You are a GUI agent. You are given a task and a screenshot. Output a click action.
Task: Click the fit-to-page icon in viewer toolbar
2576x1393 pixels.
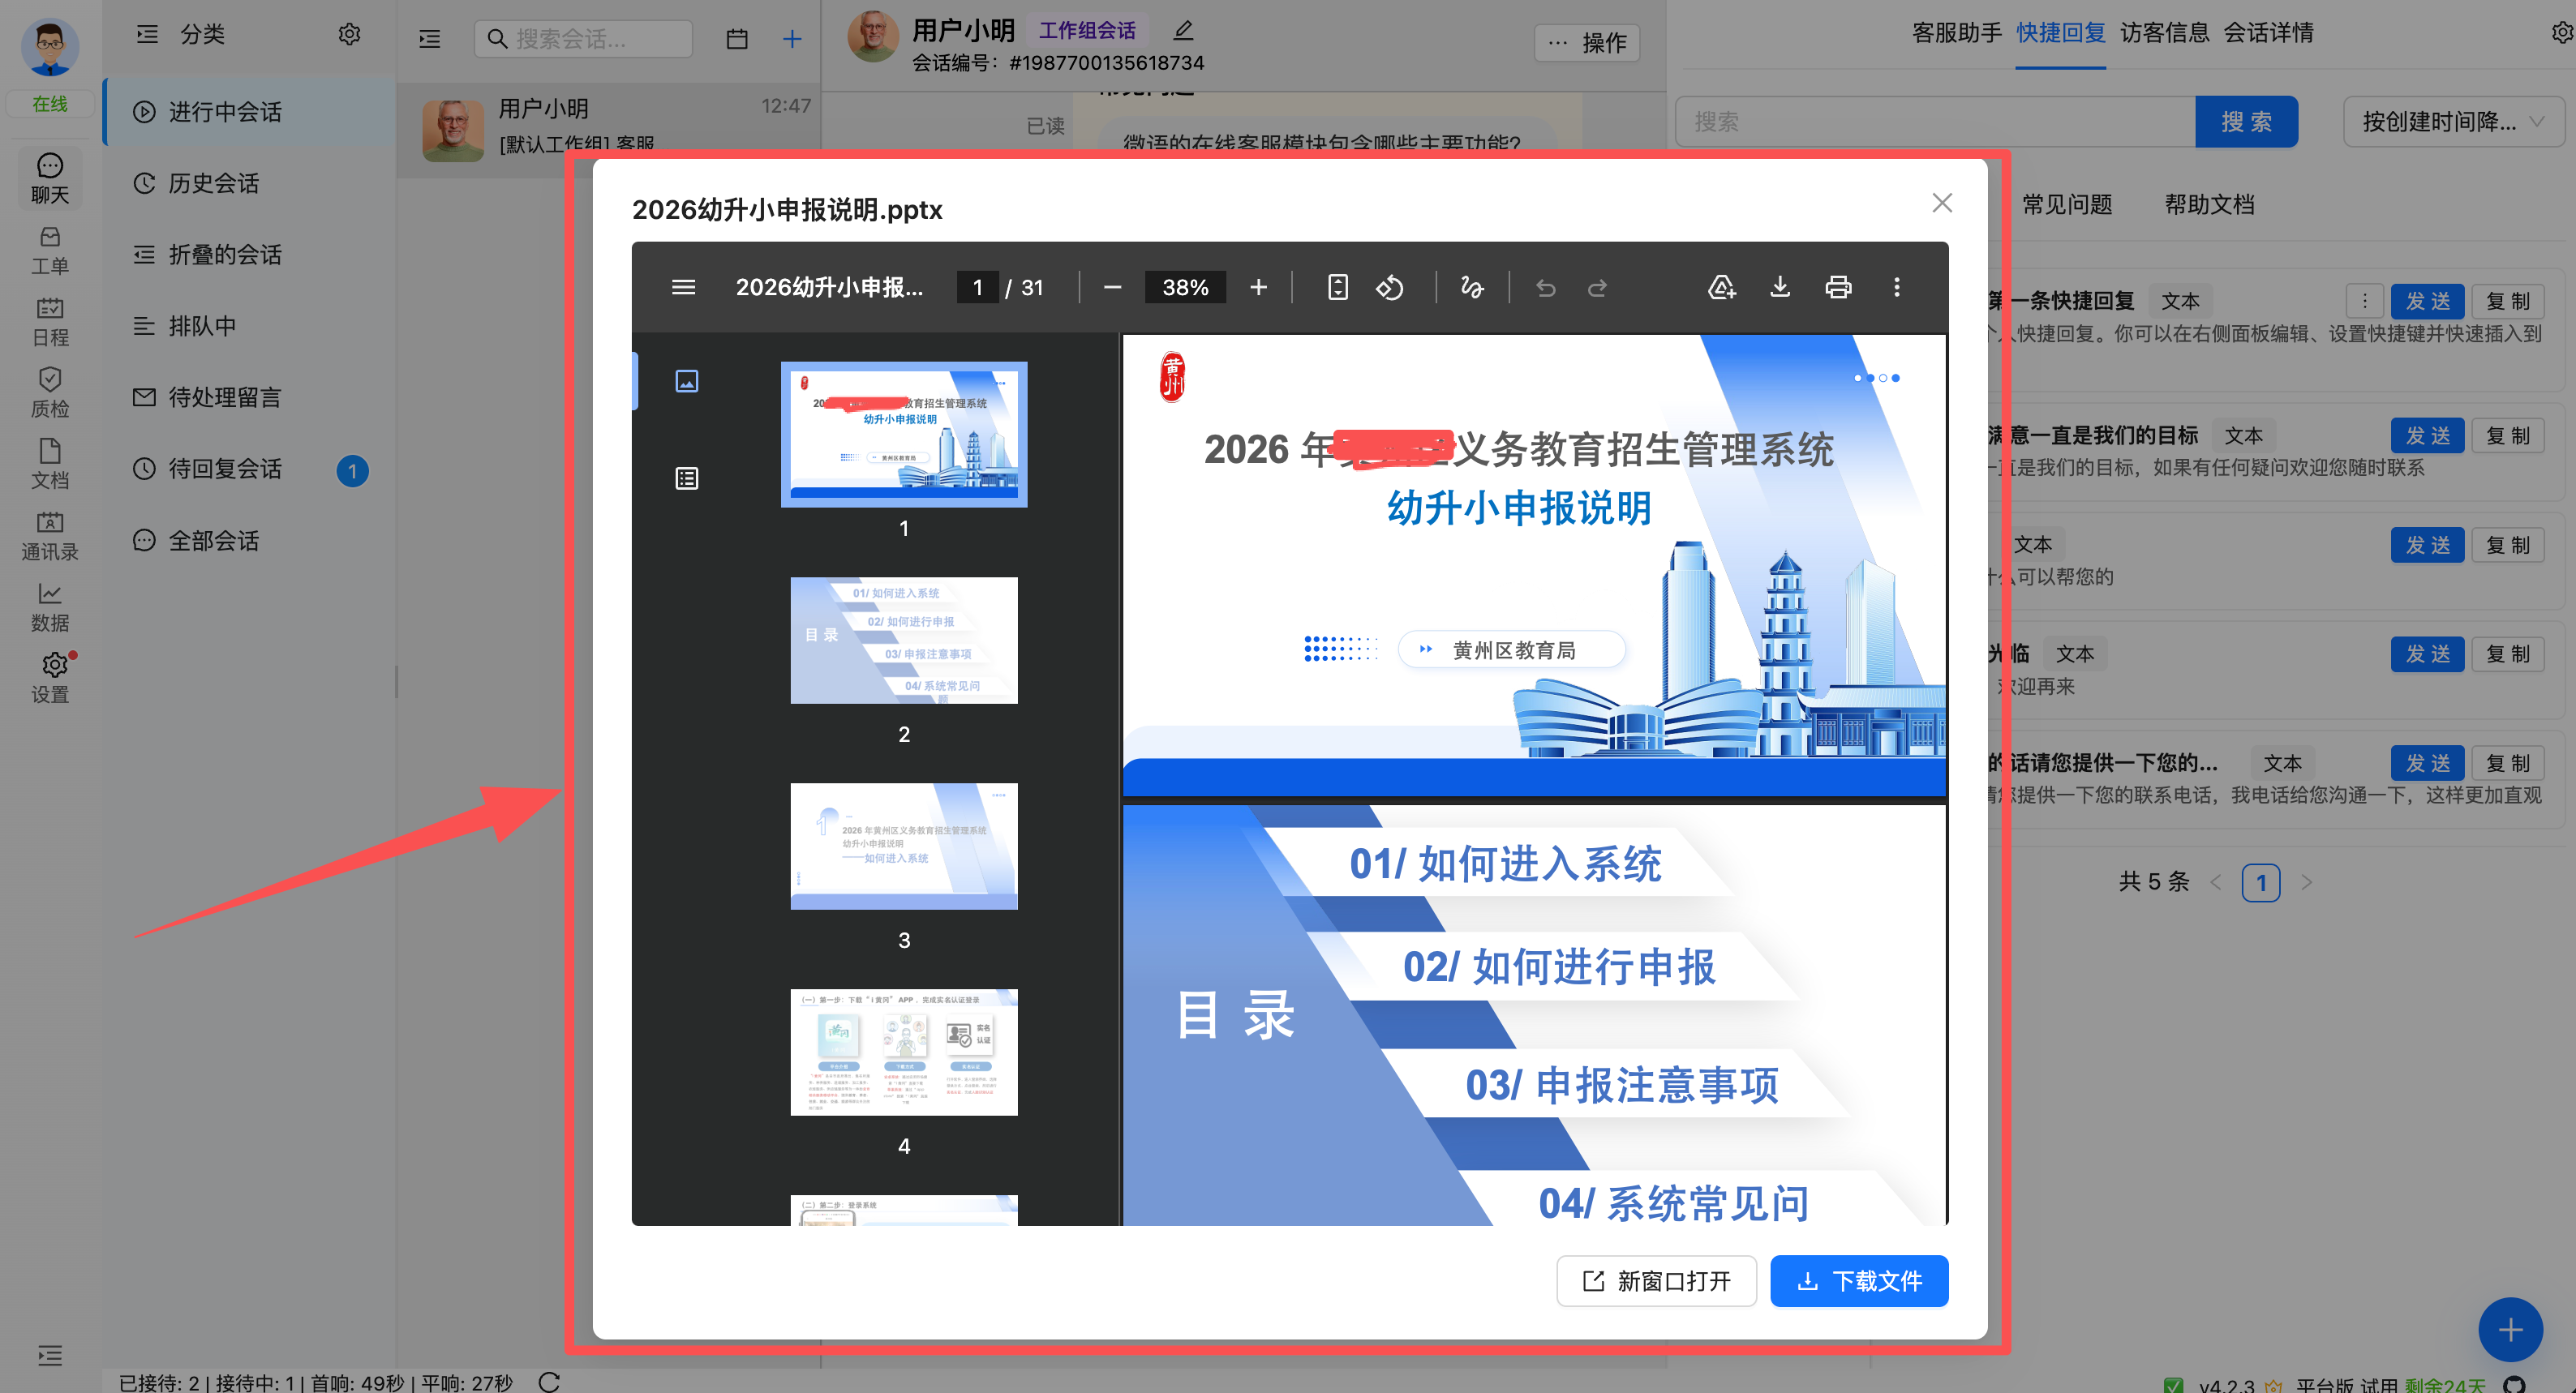tap(1337, 287)
